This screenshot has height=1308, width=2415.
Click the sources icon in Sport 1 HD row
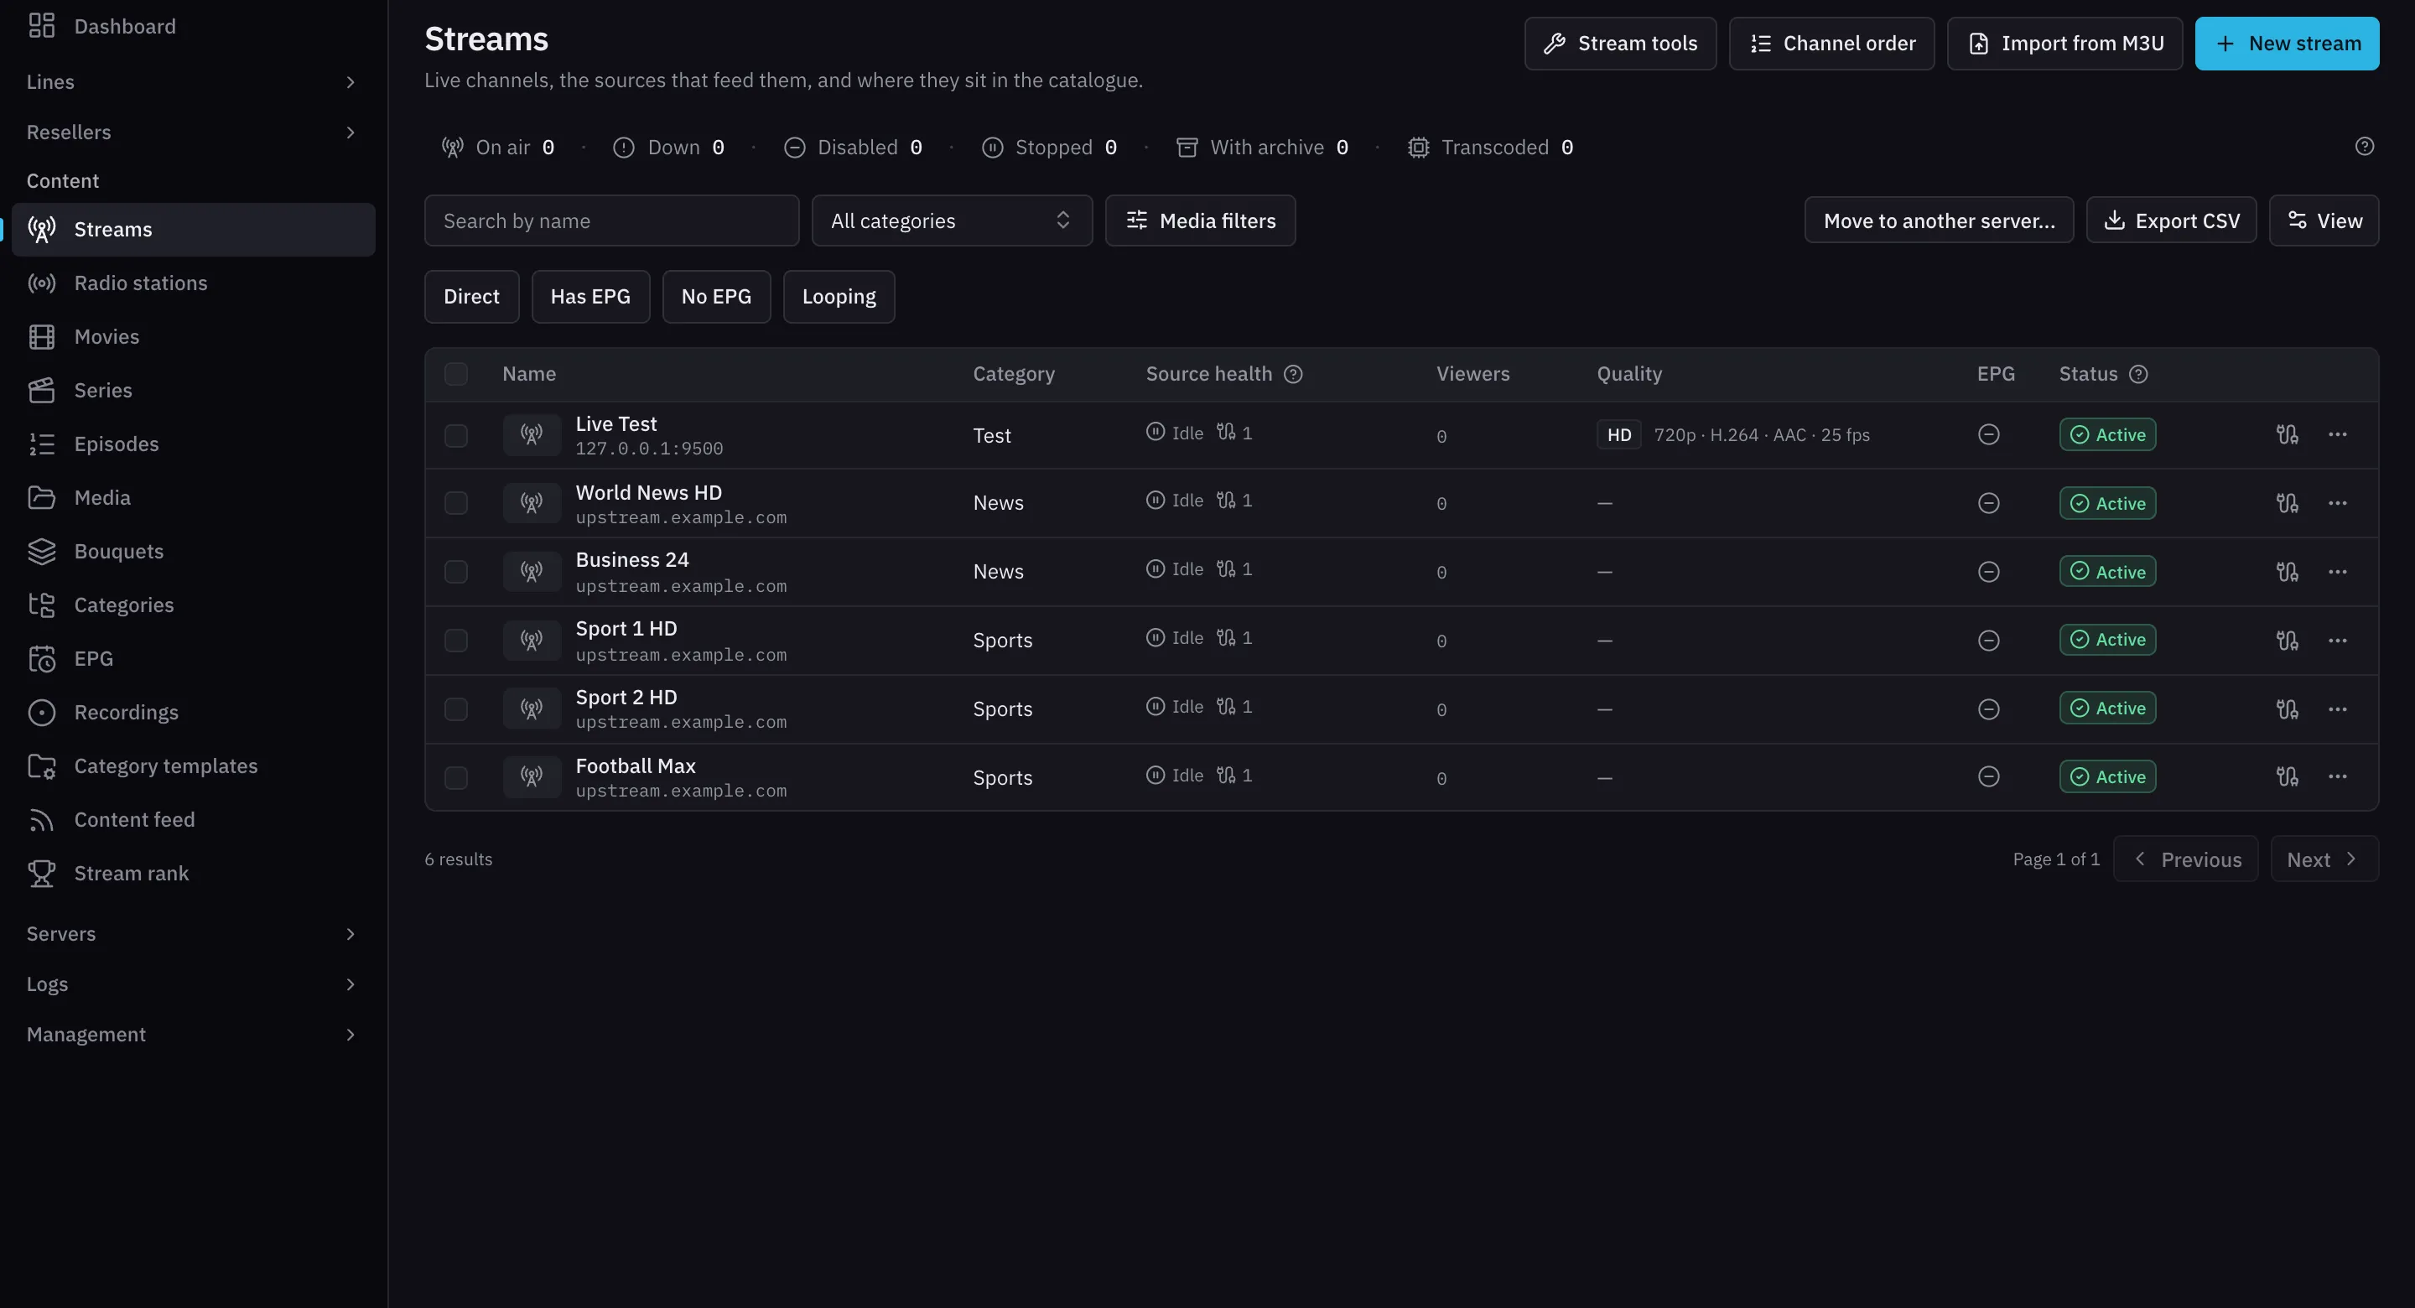pyautogui.click(x=2288, y=641)
